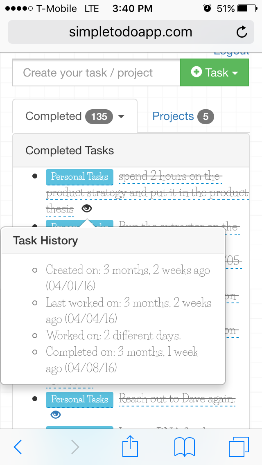Tap the Safari share icon
The width and height of the screenshot is (262, 465).
pyautogui.click(x=130, y=446)
